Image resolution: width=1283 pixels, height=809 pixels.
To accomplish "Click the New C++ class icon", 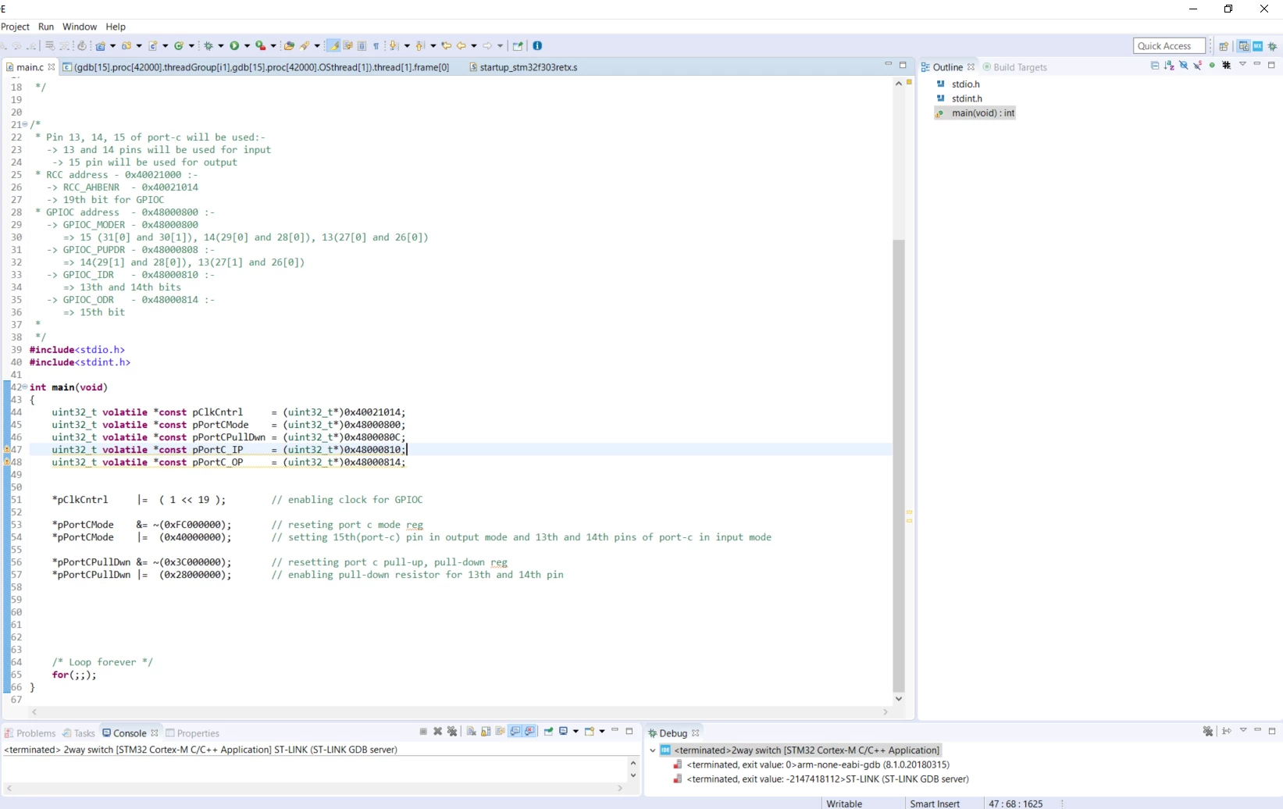I will (x=179, y=46).
